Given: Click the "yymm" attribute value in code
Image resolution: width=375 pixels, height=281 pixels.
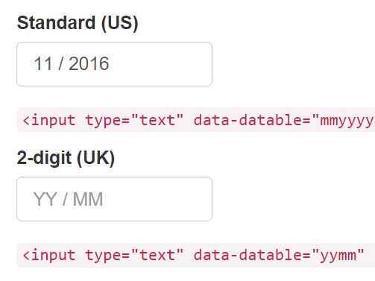Looking at the screenshot, I should [338, 256].
